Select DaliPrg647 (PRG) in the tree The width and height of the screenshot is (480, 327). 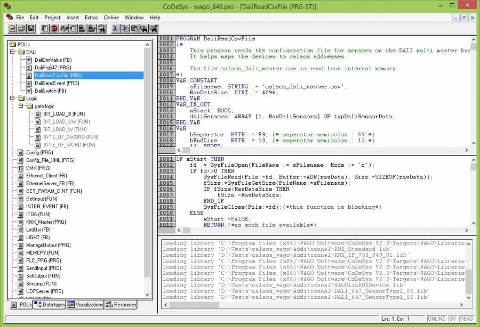53,68
